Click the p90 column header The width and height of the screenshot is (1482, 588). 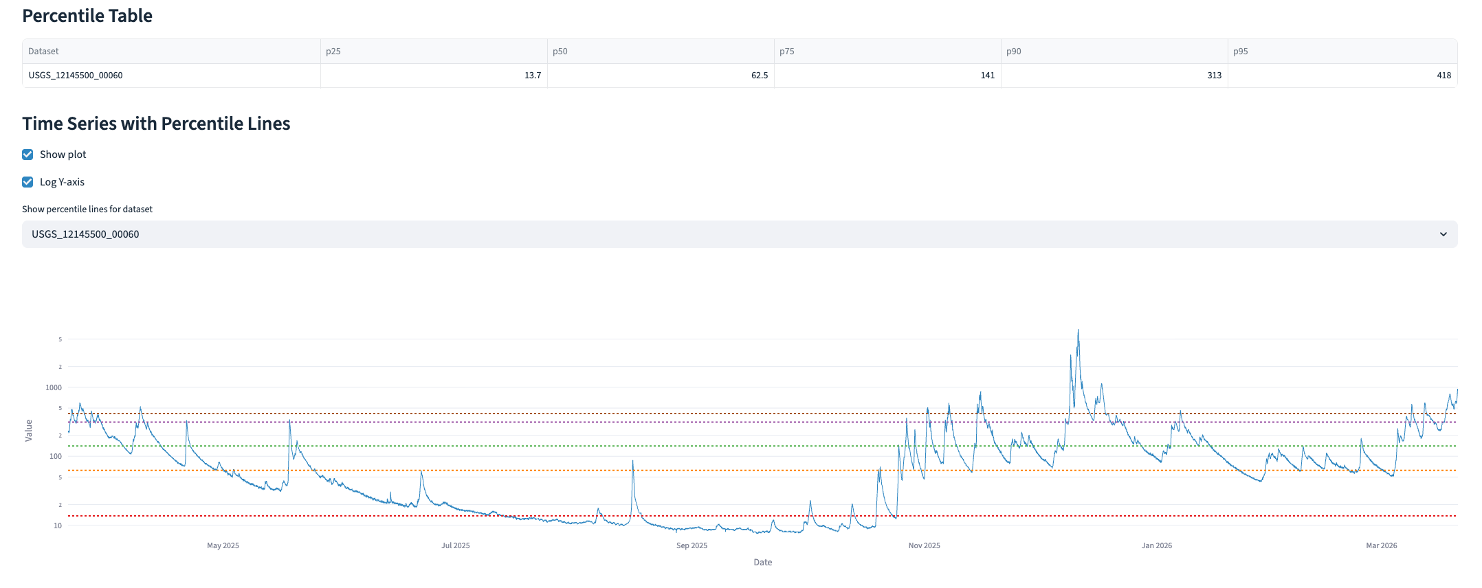pyautogui.click(x=1114, y=52)
